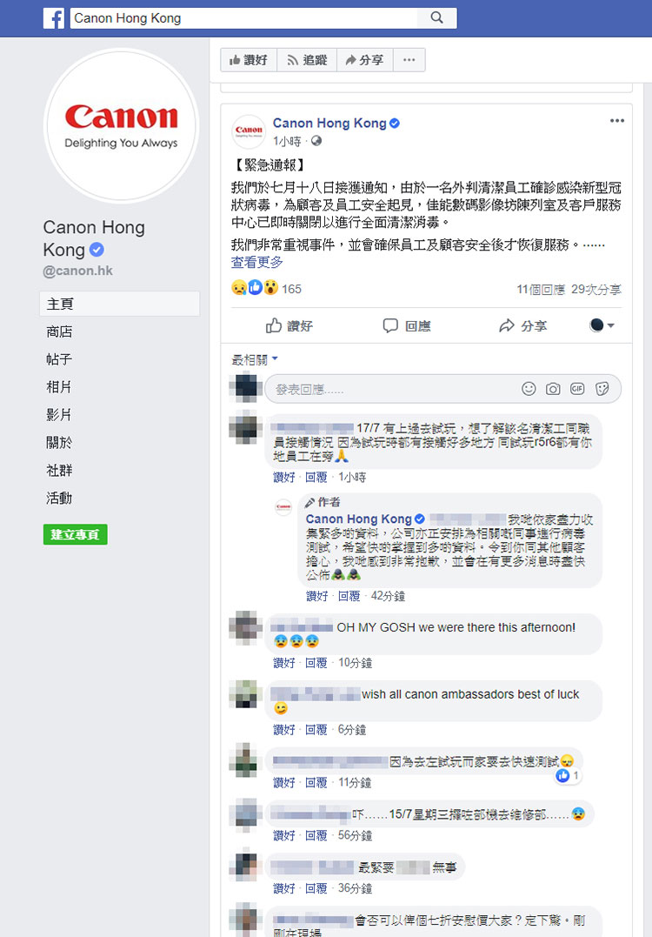Screen dimensions: 652x937
Task: Click green 建立專頁 button
Action: tap(76, 534)
